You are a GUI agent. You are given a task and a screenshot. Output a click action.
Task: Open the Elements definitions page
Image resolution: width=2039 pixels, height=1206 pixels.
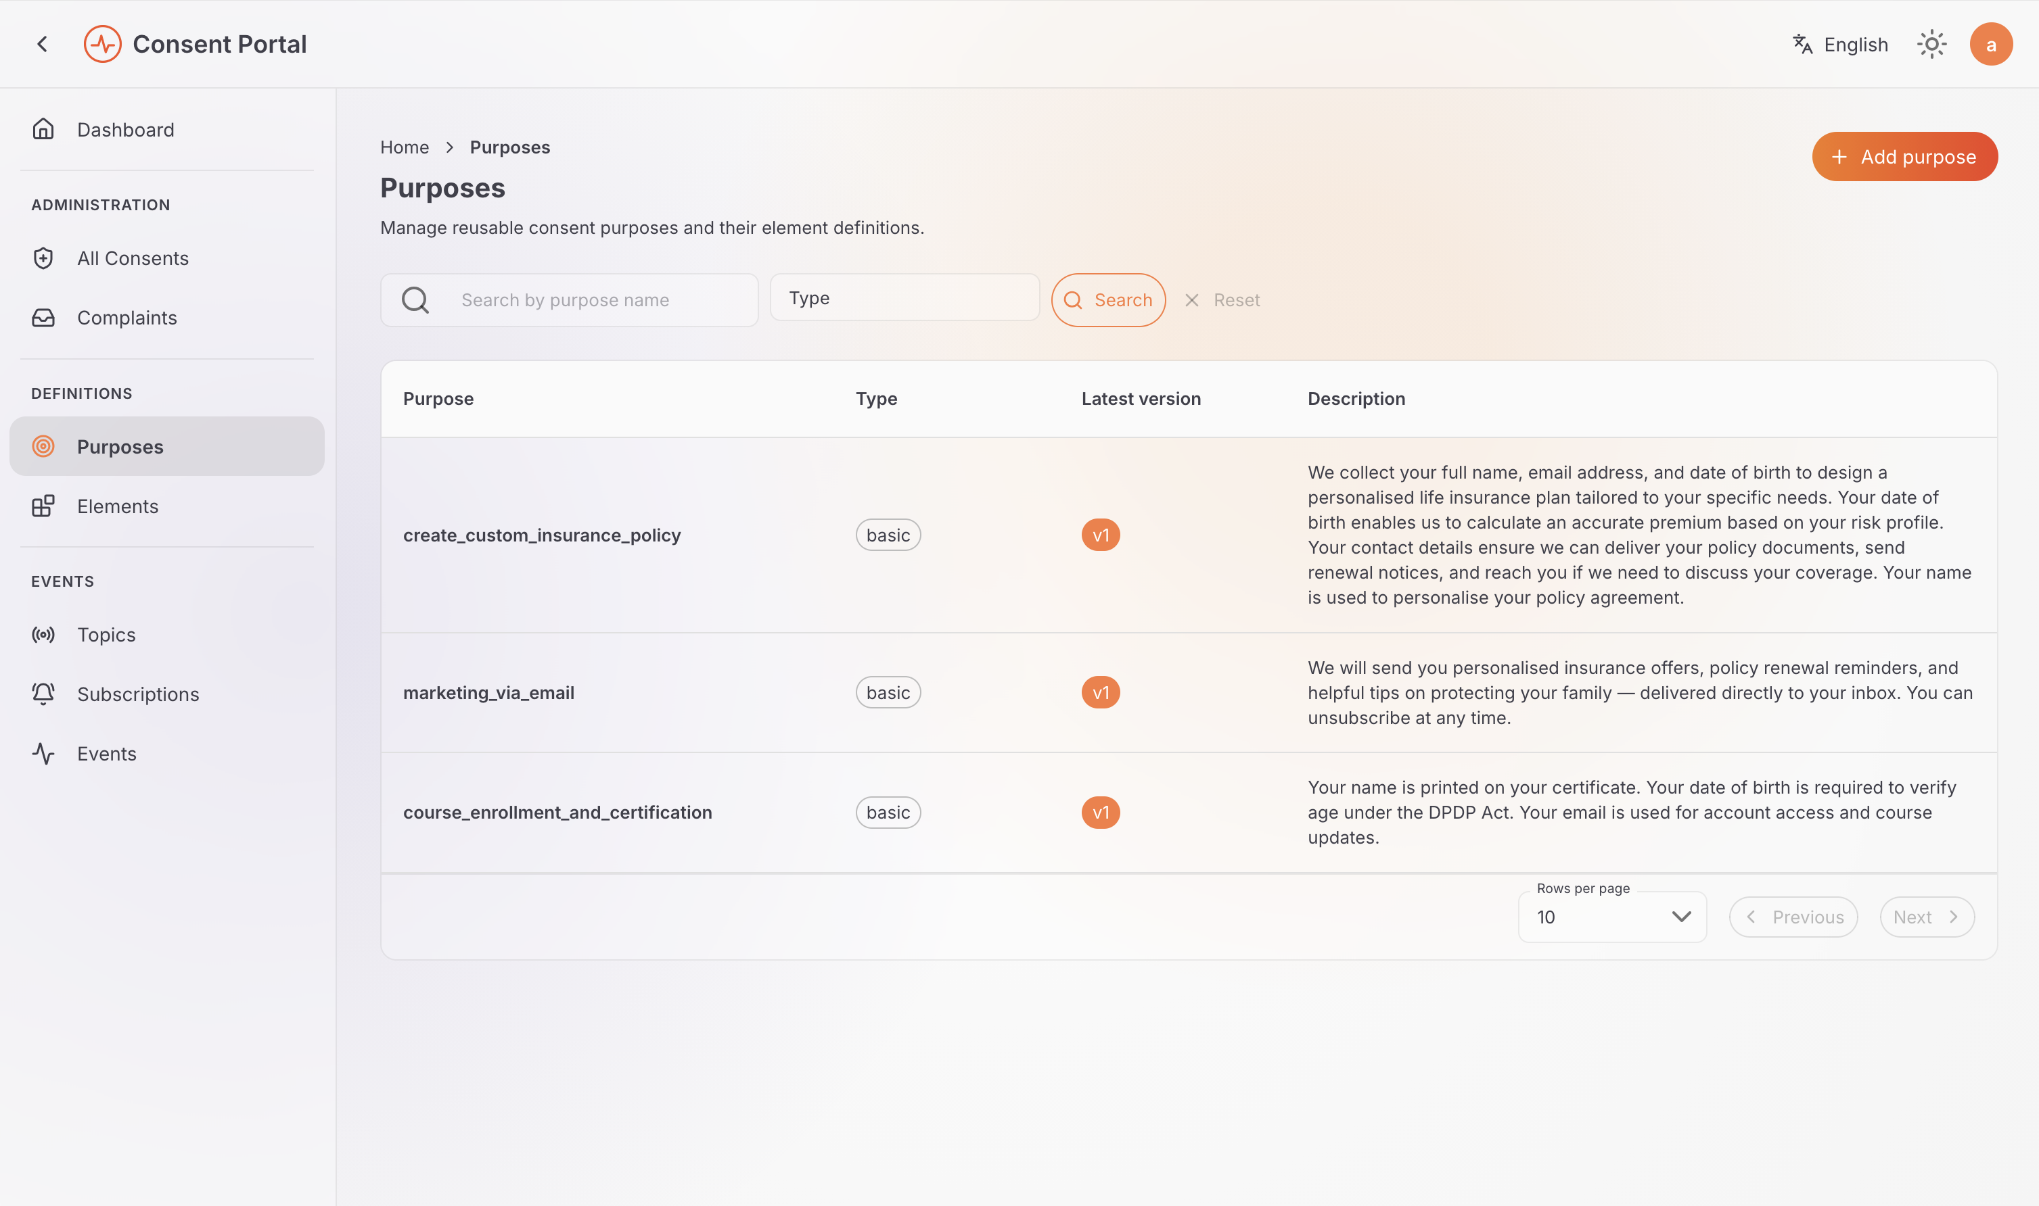[166, 506]
